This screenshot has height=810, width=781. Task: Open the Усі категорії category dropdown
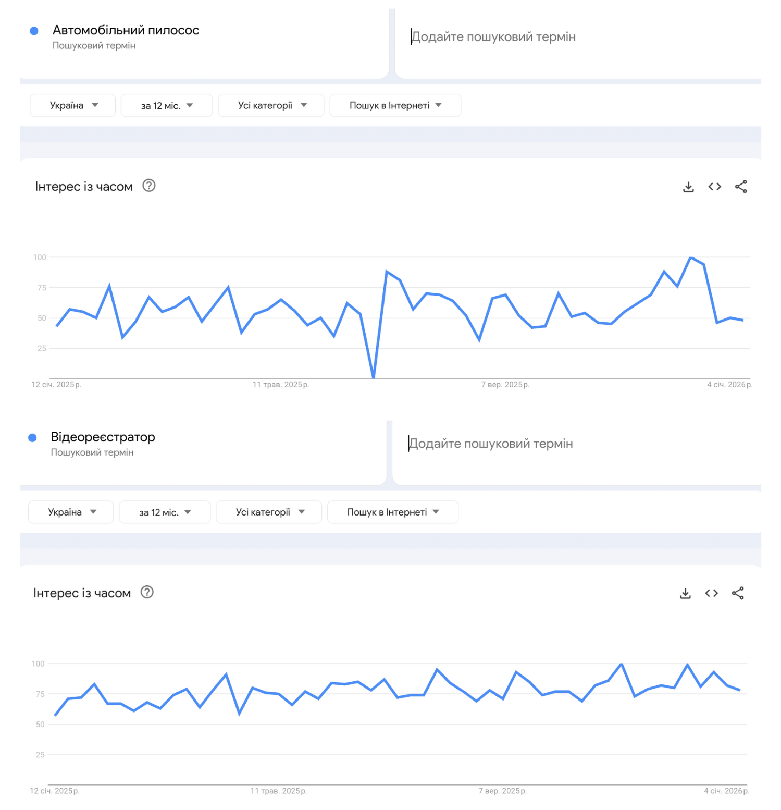point(271,105)
